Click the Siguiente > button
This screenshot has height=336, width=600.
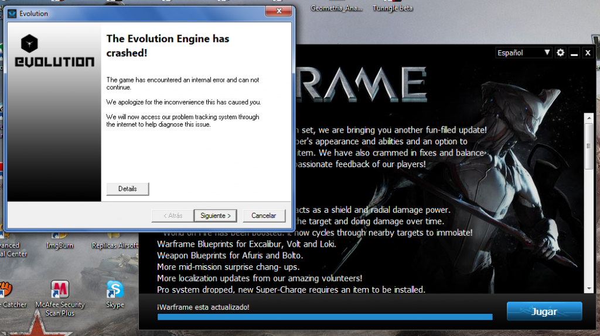coord(216,216)
